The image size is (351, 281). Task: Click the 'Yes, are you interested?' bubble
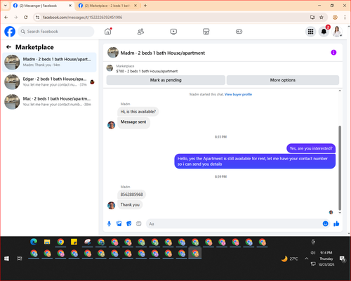coord(311,148)
